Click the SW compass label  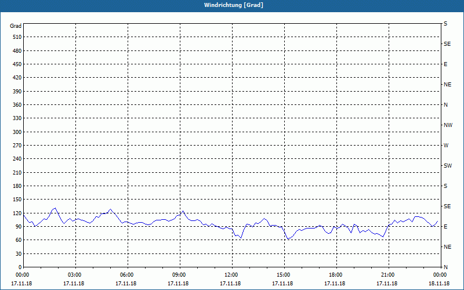click(448, 166)
